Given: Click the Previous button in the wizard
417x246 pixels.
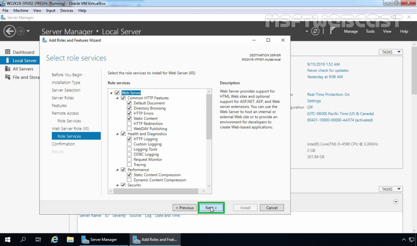Looking at the screenshot, I should (184, 208).
